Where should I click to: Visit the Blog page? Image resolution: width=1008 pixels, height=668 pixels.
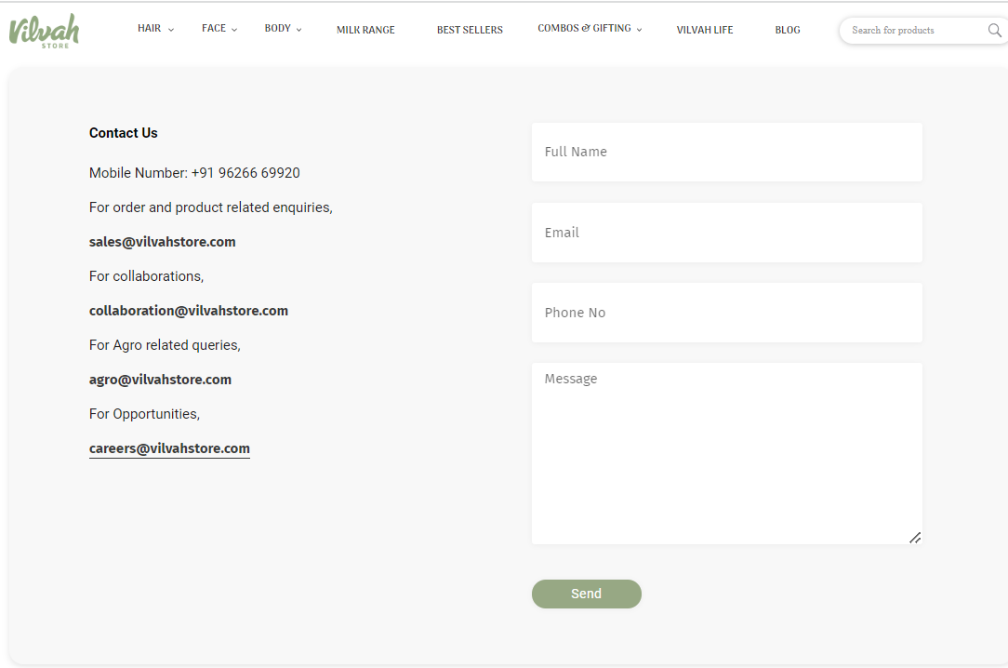pyautogui.click(x=787, y=30)
